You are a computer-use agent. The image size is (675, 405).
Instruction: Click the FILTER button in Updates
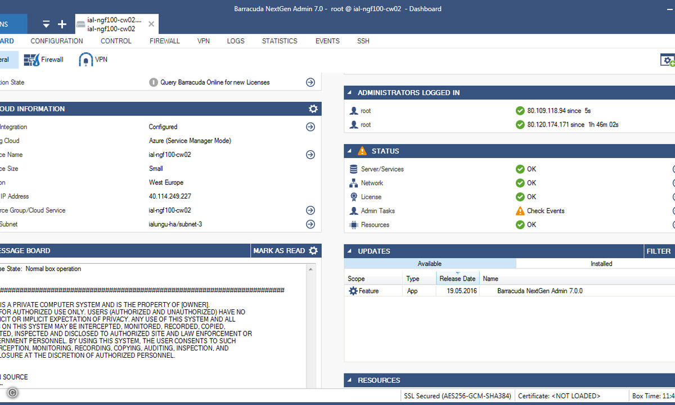pos(659,251)
